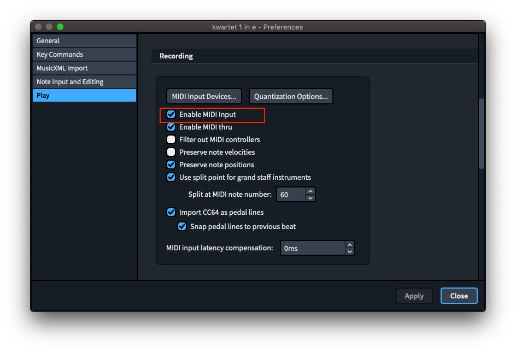Decrease the MIDI input latency compensation value
516x352 pixels.
pyautogui.click(x=350, y=251)
